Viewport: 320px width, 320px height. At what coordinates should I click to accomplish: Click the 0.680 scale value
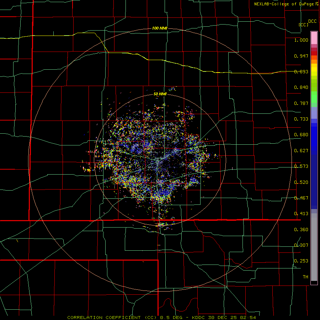301,135
